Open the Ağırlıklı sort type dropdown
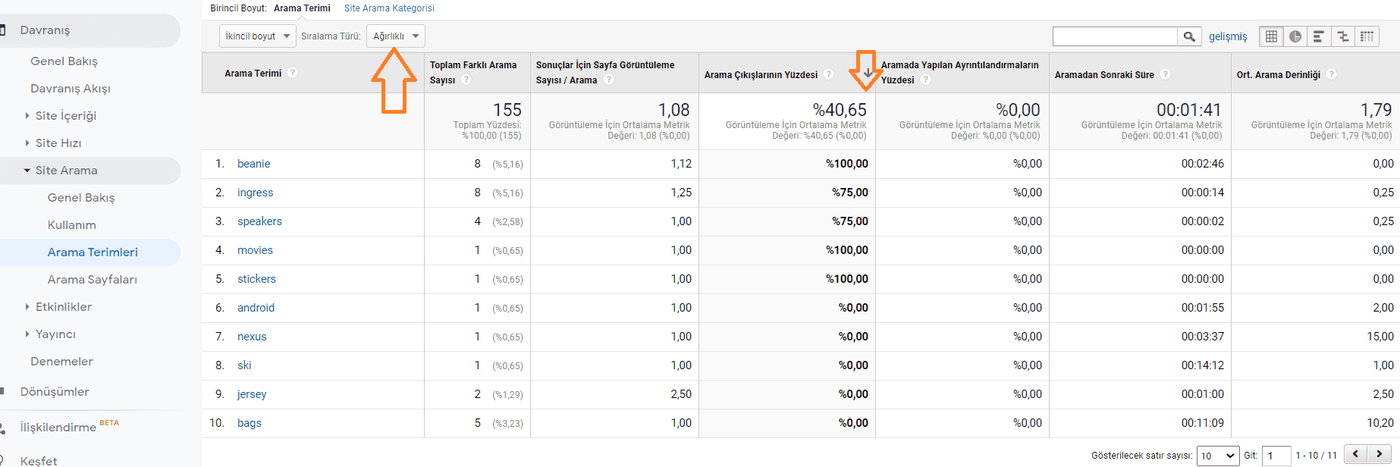The image size is (1400, 467). (395, 36)
